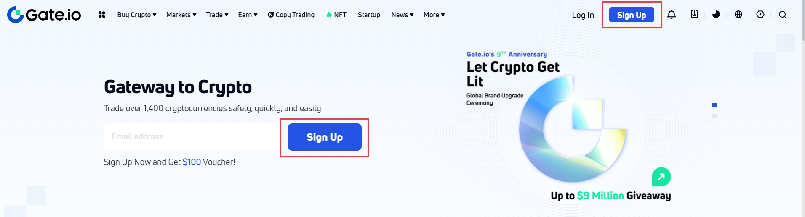
Task: Open the notifications bell
Action: (x=672, y=15)
